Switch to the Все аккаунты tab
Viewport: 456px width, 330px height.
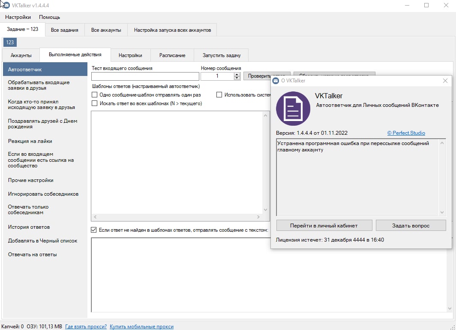[x=106, y=30]
